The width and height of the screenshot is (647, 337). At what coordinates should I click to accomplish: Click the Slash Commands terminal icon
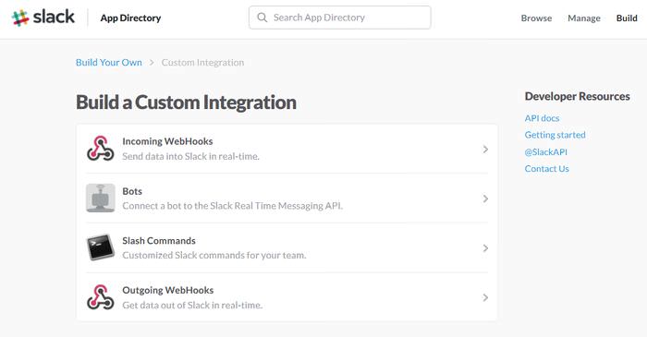coord(100,247)
